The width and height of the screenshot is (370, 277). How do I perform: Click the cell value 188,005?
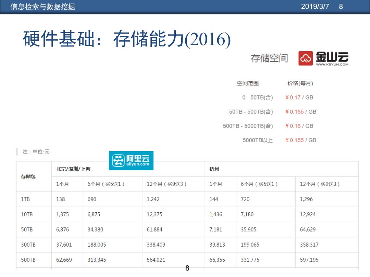pyautogui.click(x=97, y=245)
